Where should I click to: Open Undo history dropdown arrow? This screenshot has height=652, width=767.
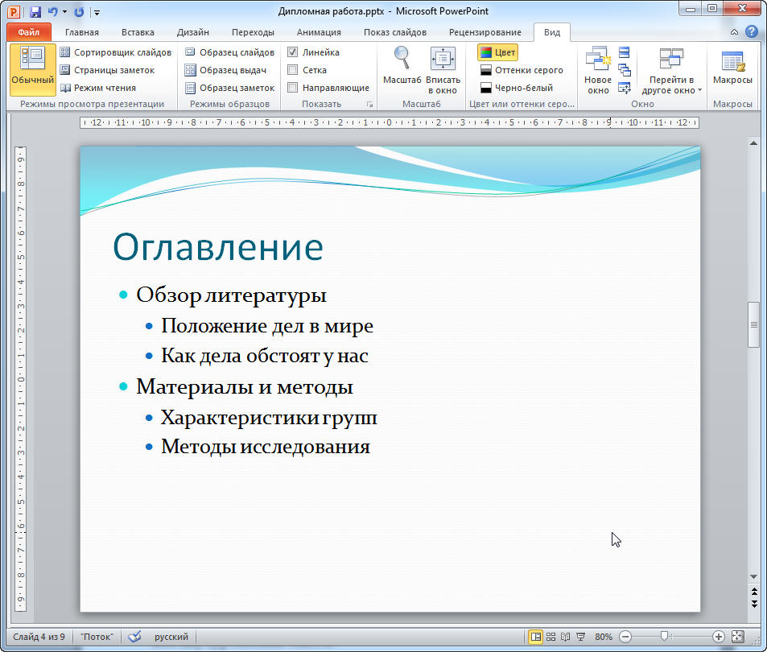click(64, 11)
